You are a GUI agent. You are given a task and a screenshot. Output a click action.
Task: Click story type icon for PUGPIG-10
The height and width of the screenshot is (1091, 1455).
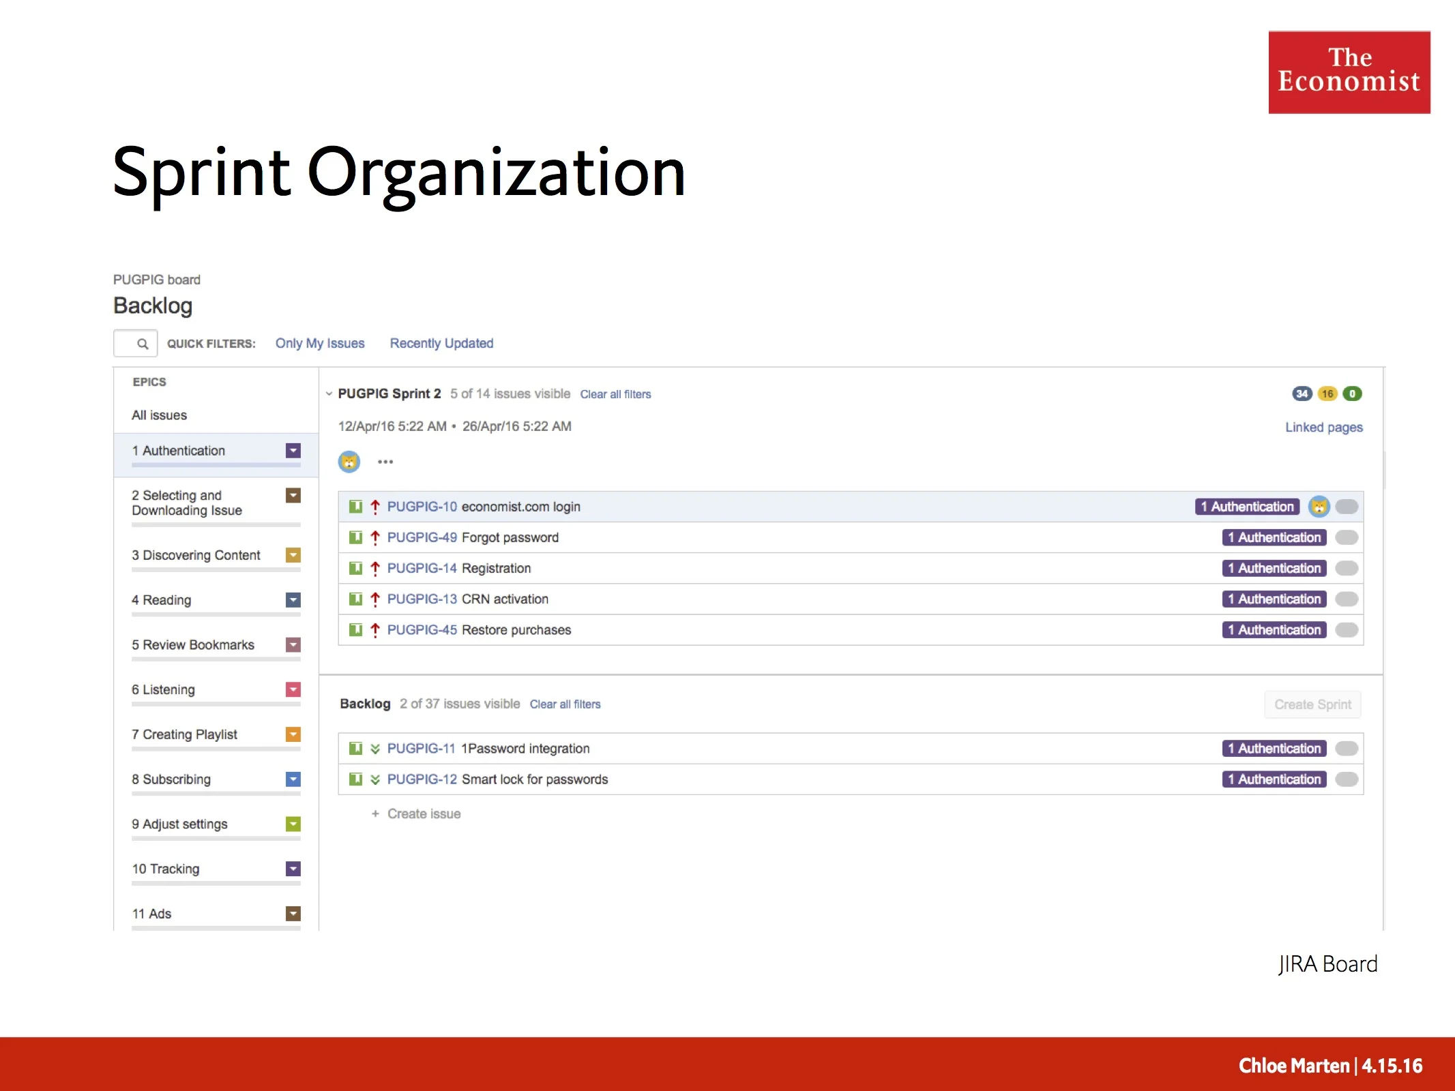click(355, 507)
